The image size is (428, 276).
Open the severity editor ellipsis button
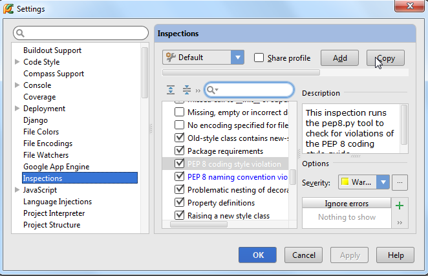tap(400, 182)
